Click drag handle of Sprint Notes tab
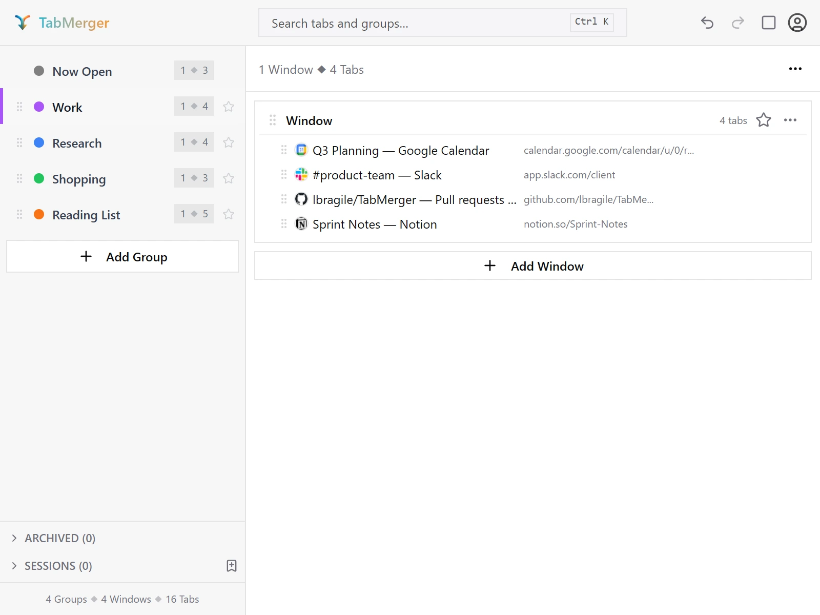The image size is (820, 615). [x=284, y=223]
